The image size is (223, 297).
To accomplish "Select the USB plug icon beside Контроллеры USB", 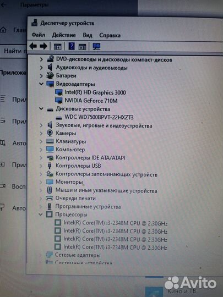I will pyautogui.click(x=50, y=166).
